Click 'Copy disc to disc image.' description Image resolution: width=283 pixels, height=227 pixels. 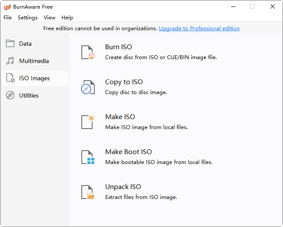(x=136, y=92)
